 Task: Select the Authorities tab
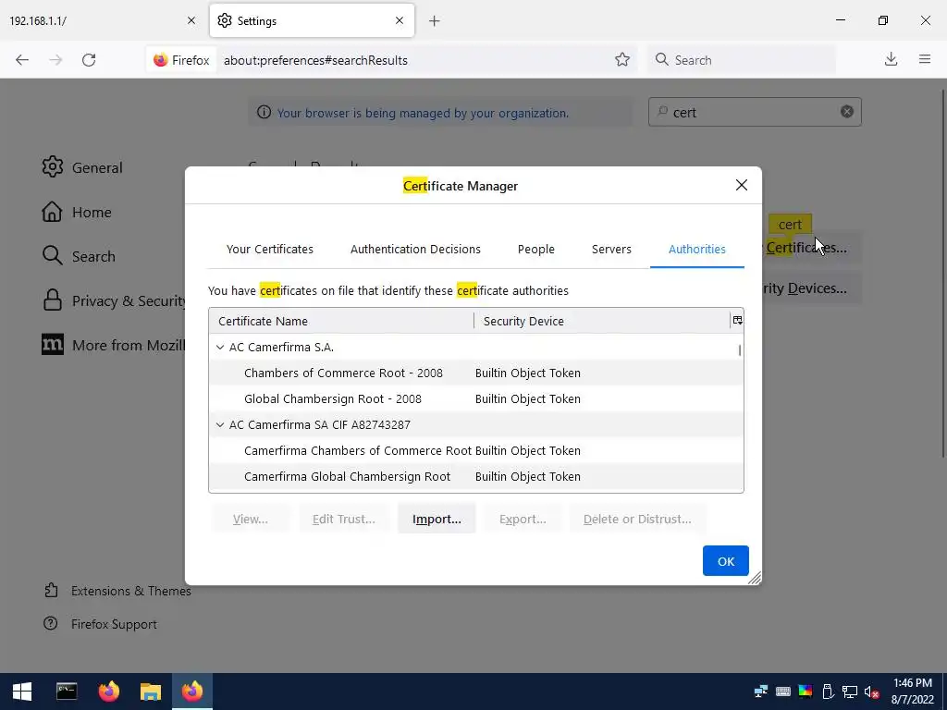[697, 249]
